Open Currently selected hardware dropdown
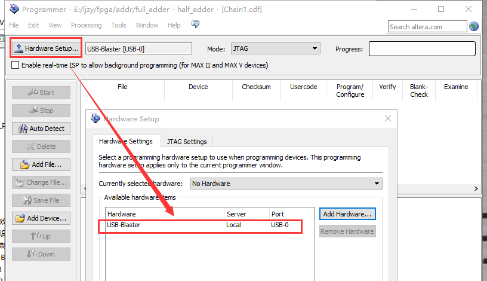 click(286, 184)
